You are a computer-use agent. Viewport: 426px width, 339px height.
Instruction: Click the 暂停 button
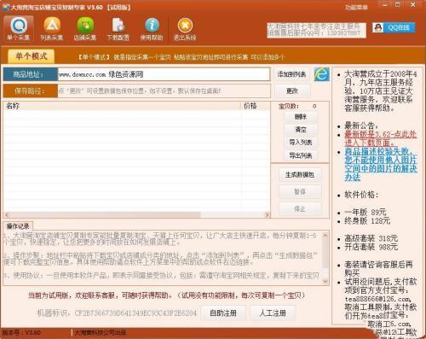coord(300,192)
